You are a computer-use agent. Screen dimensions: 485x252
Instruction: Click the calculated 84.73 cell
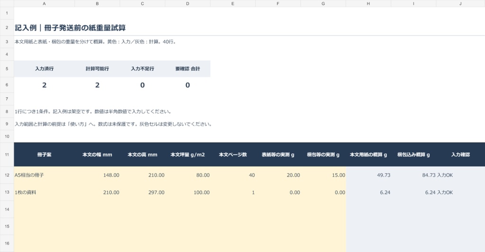413,175
